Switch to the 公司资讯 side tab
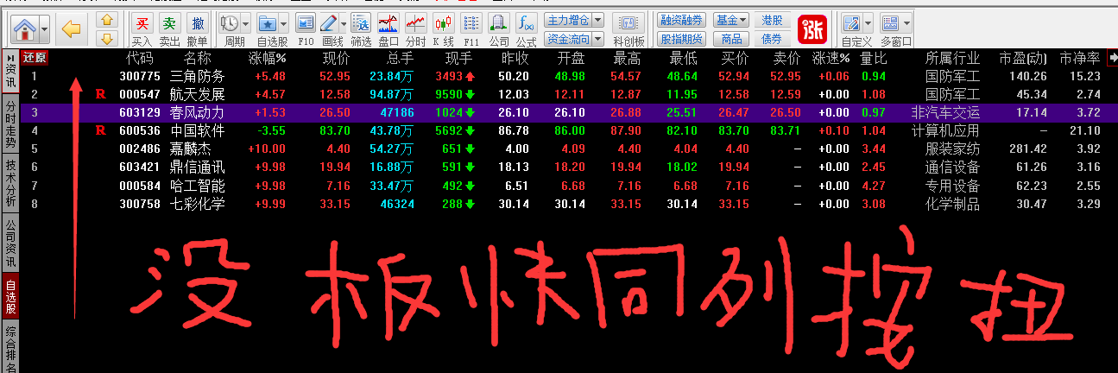Screen dimensions: 1118x373 (10, 243)
